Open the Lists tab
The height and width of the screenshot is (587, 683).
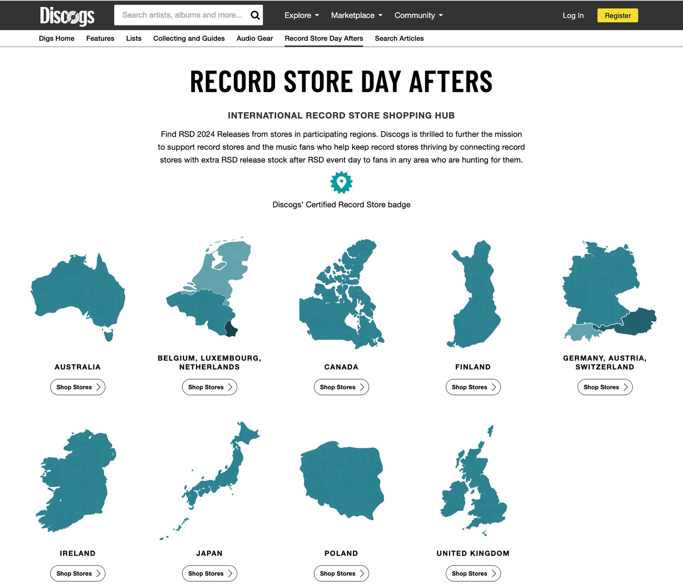point(134,38)
